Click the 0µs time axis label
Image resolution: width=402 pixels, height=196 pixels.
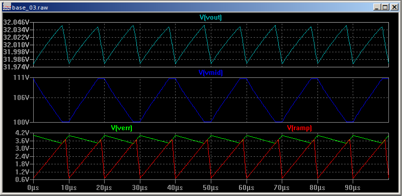[34, 188]
